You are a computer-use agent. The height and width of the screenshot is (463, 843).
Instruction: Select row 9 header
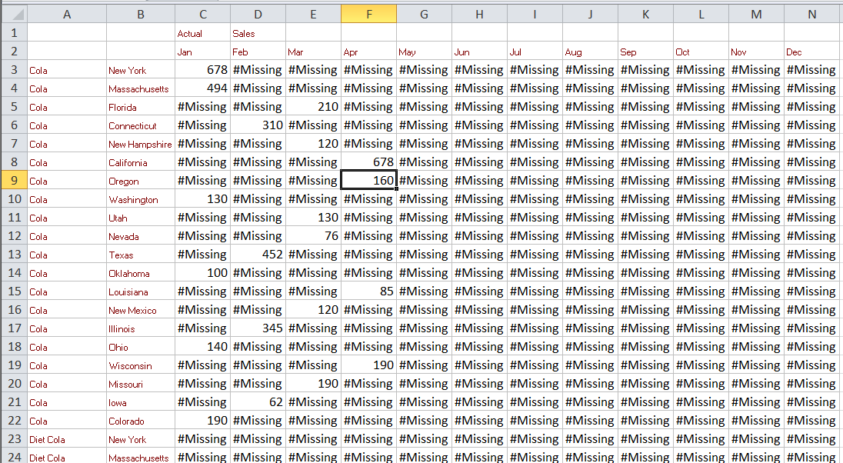coord(14,180)
